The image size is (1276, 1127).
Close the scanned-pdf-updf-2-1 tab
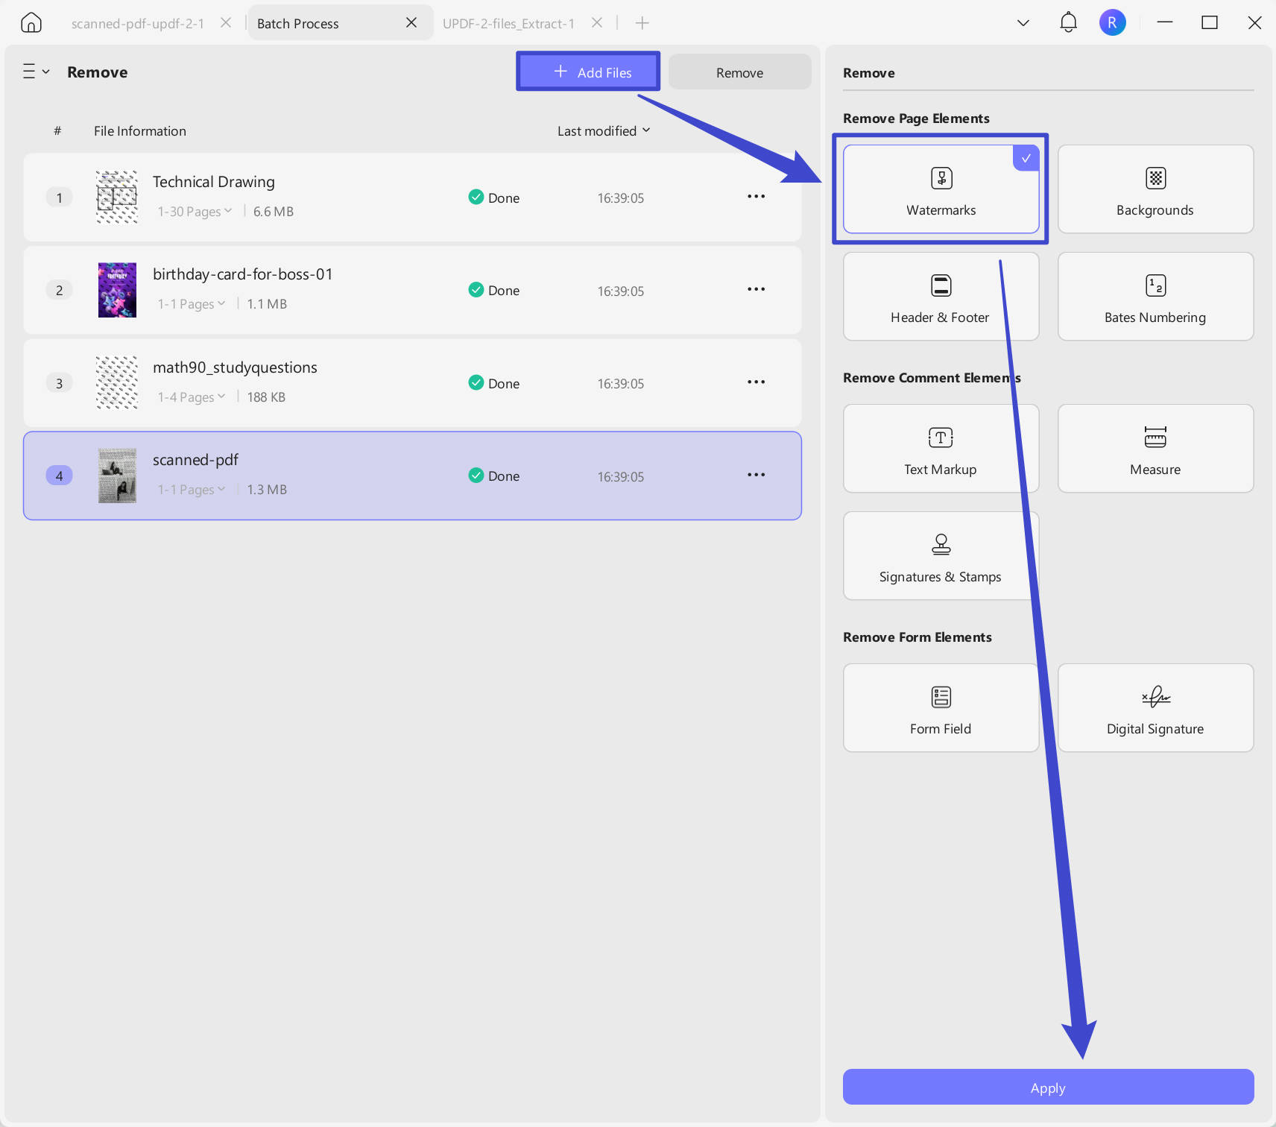point(226,23)
